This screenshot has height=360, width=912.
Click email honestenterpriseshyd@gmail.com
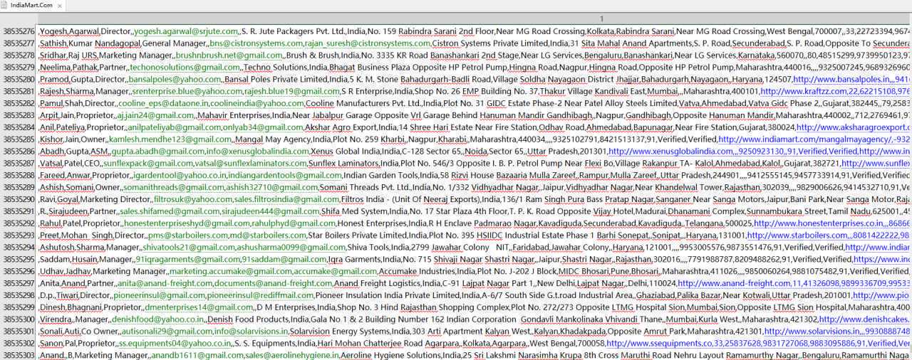pos(187,223)
